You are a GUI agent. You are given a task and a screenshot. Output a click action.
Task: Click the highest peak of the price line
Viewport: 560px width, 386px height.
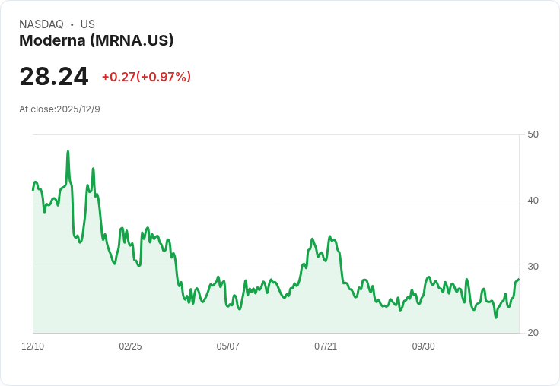point(68,152)
